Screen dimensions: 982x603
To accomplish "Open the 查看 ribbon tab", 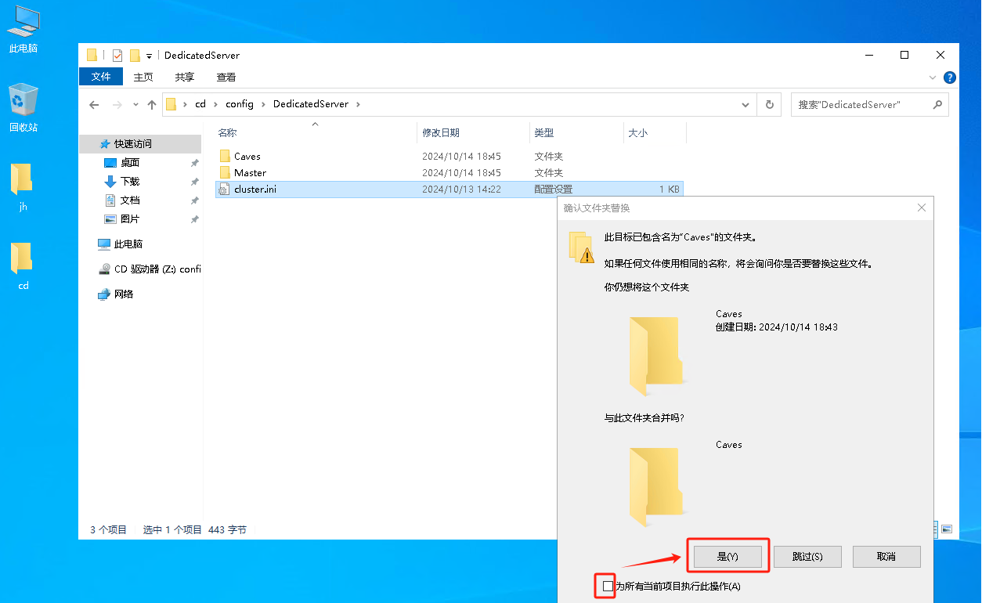I will pyautogui.click(x=226, y=77).
